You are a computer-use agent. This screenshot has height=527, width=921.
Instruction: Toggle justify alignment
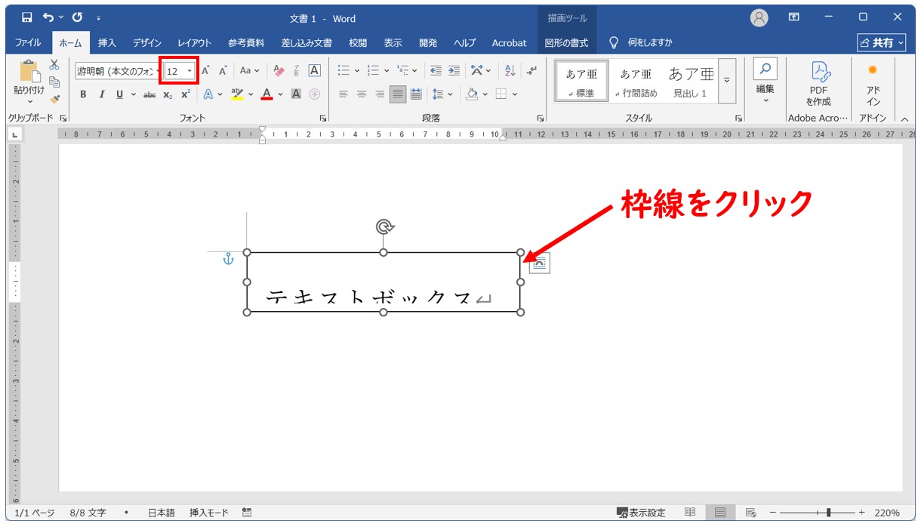398,94
